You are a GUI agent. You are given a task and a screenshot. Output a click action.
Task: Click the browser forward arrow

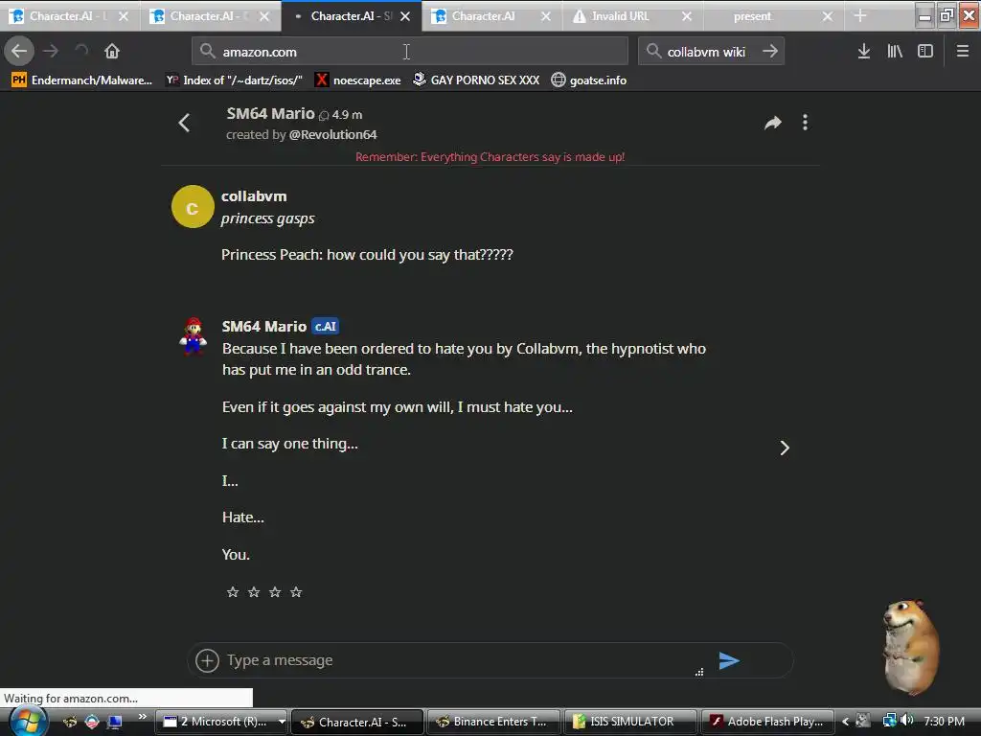[51, 52]
